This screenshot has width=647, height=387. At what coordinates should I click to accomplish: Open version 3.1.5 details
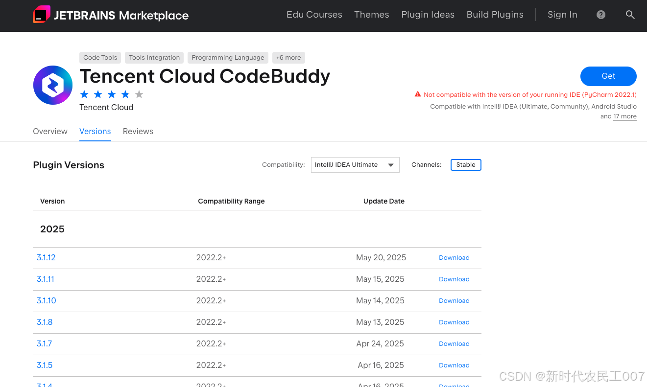[x=45, y=365]
